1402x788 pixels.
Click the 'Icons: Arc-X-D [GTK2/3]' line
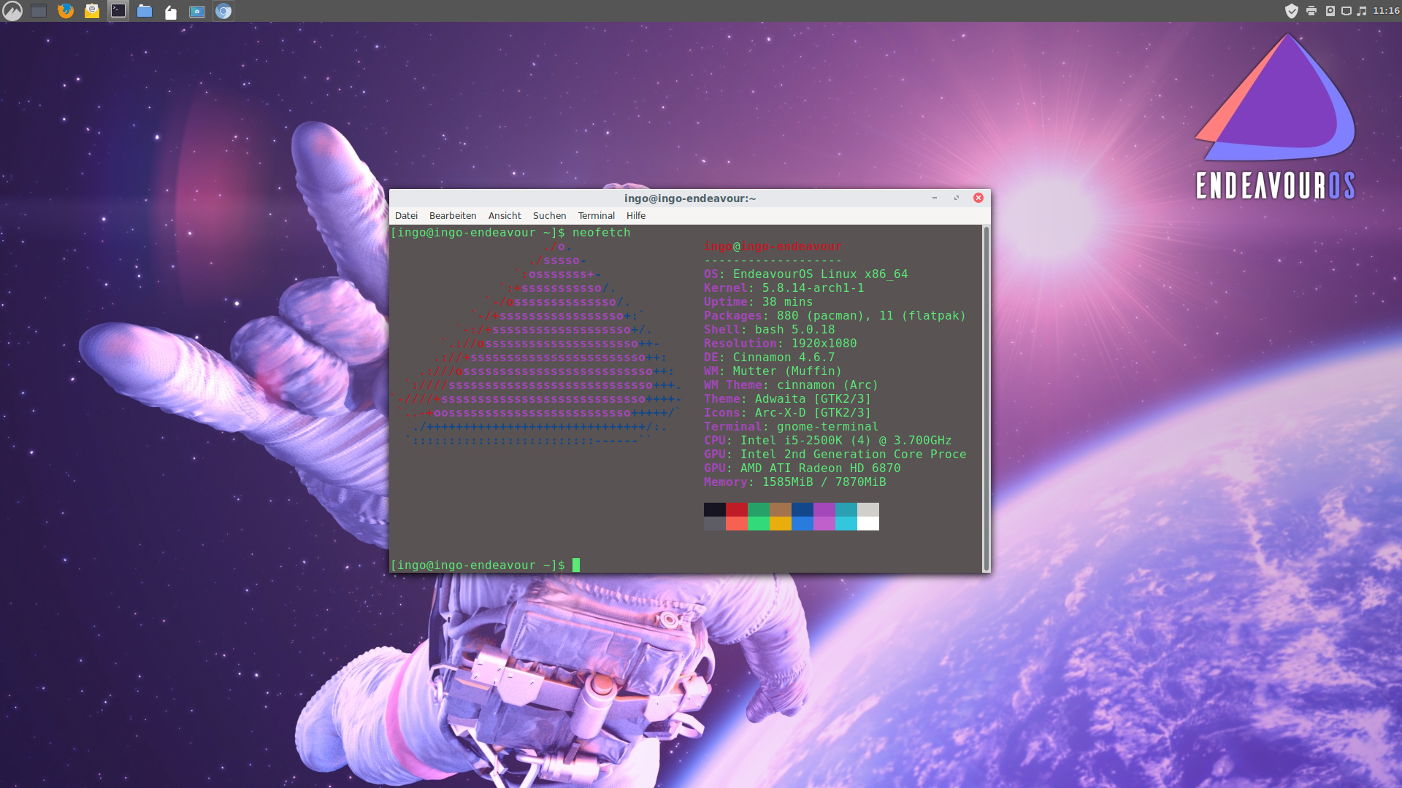pyautogui.click(x=788, y=413)
